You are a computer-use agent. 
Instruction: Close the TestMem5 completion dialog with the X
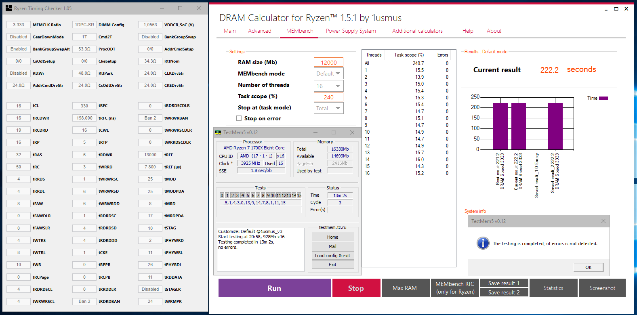603,221
